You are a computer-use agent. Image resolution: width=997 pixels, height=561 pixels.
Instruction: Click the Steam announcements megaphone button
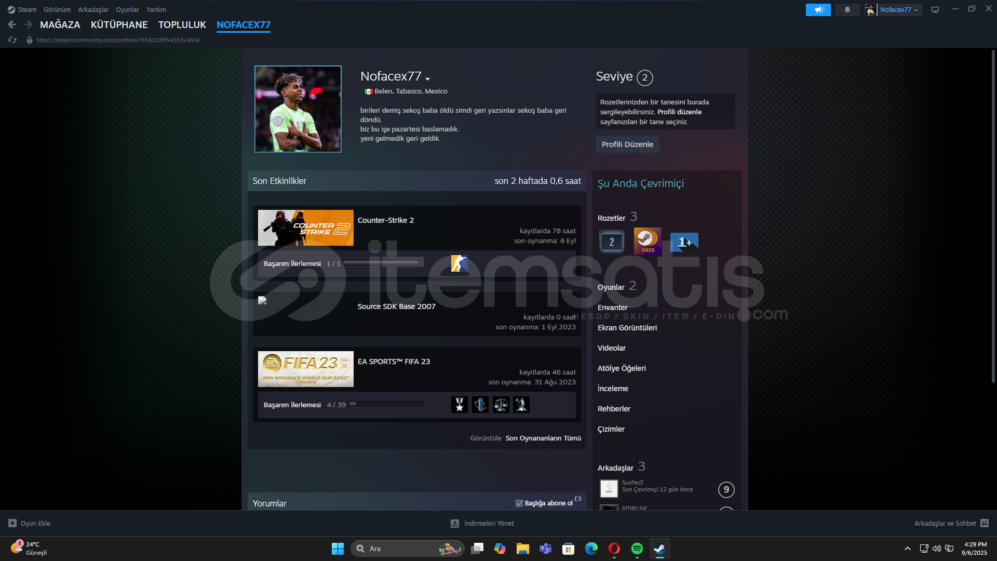click(x=818, y=10)
